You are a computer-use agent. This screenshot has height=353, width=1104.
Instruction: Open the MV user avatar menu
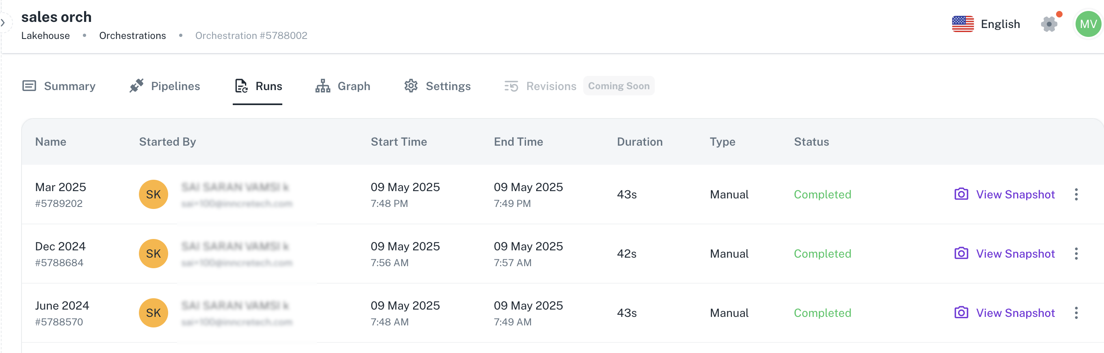(1088, 24)
